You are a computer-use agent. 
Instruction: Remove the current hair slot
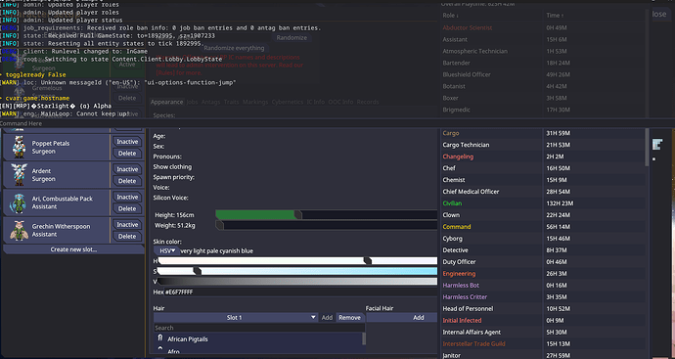(349, 317)
